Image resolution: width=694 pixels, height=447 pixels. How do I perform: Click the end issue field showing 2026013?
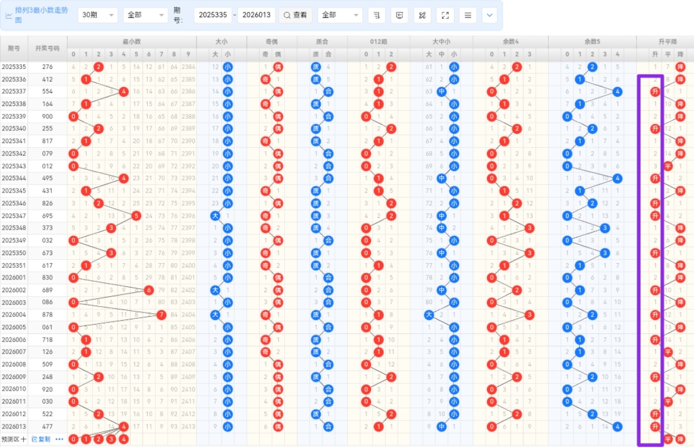point(256,15)
